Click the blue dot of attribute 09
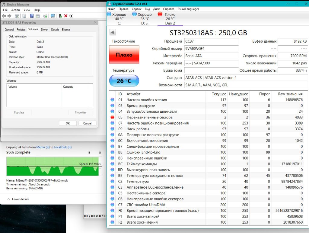The height and width of the screenshot is (233, 309). point(112,129)
